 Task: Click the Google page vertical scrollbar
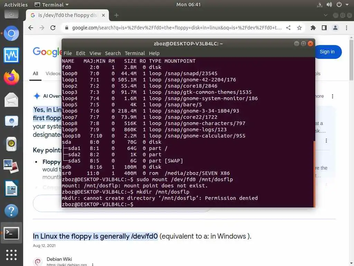pos(351,60)
